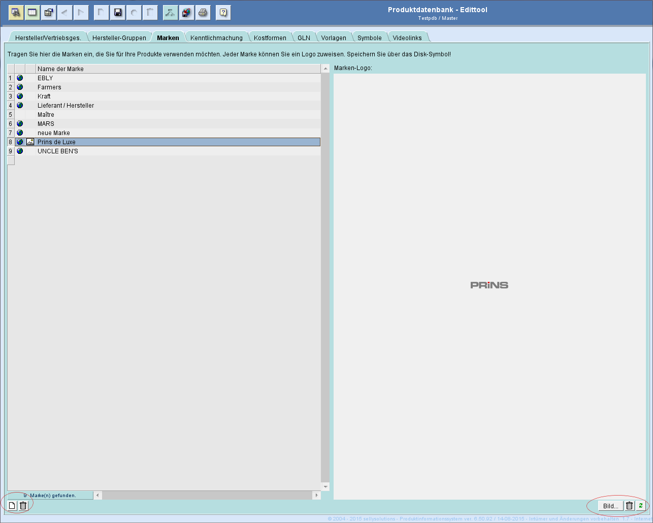Click the printer icon in toolbar
Image resolution: width=653 pixels, height=523 pixels.
pos(203,13)
